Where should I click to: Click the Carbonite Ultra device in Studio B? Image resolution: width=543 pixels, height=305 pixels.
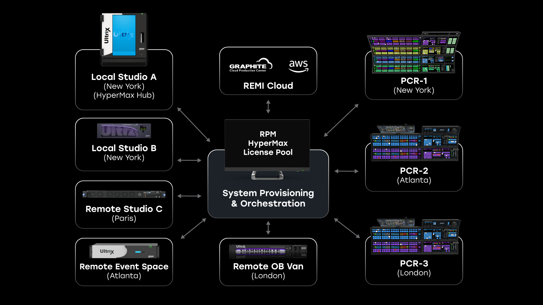[124, 131]
